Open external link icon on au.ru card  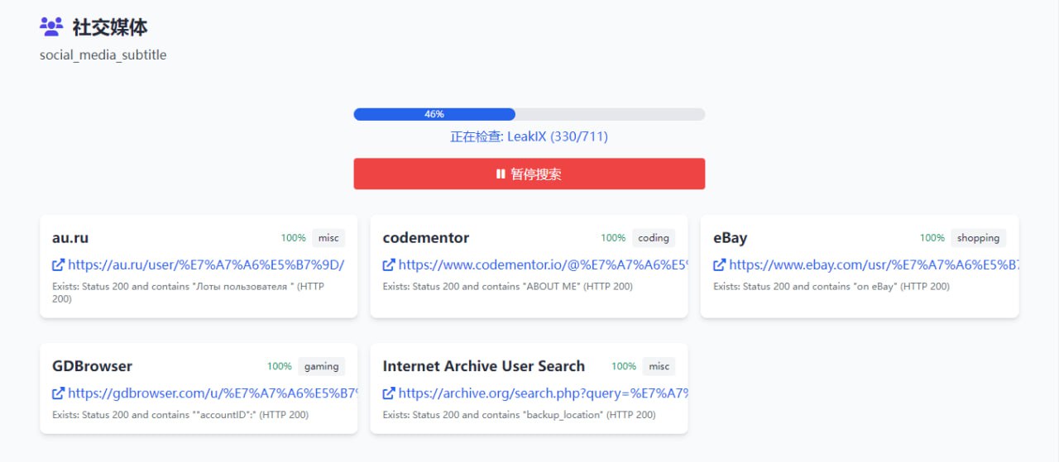pos(58,265)
